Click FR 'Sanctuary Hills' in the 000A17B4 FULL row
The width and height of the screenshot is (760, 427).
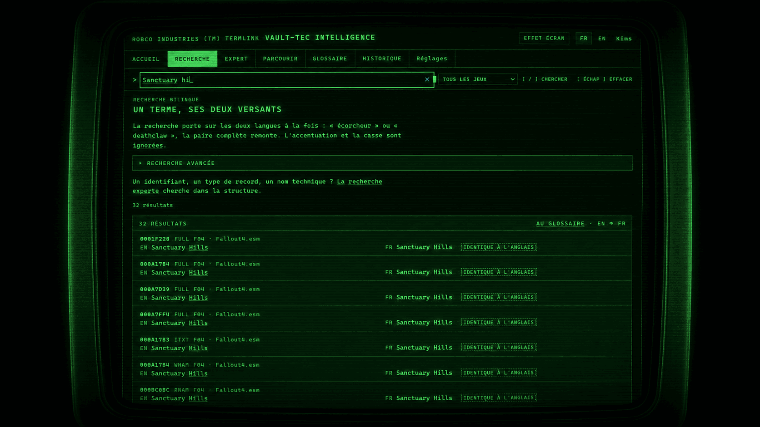coord(424,272)
